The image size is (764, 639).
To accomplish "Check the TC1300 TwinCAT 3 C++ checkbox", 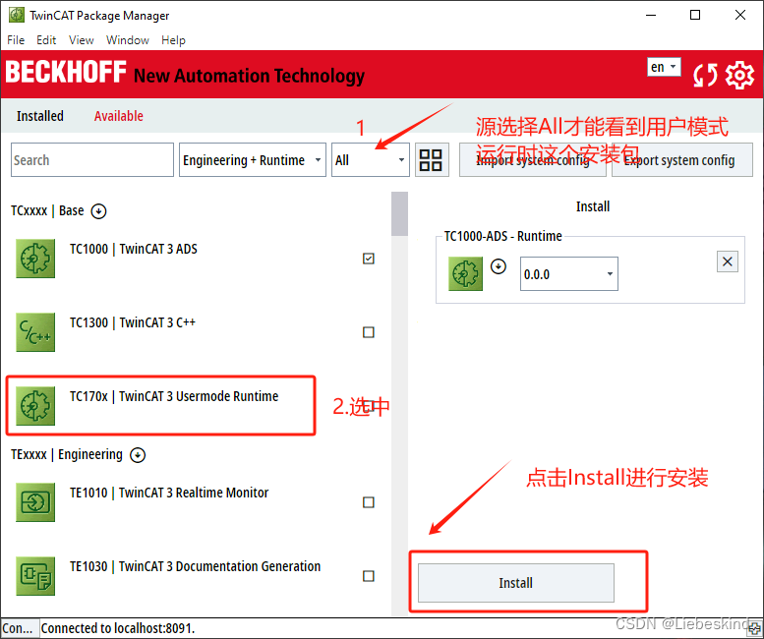I will click(369, 332).
